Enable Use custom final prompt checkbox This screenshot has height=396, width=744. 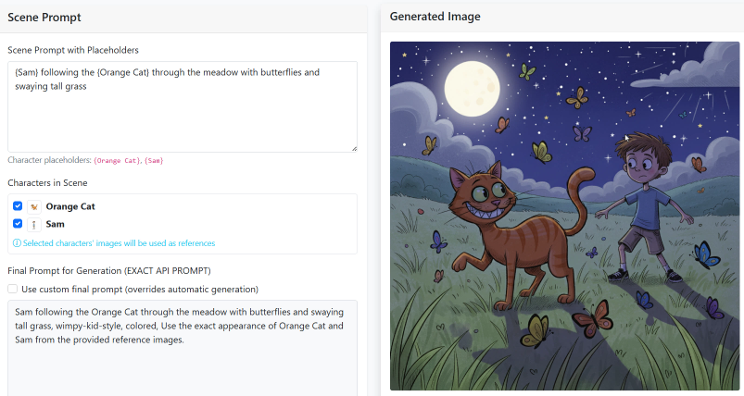click(13, 289)
